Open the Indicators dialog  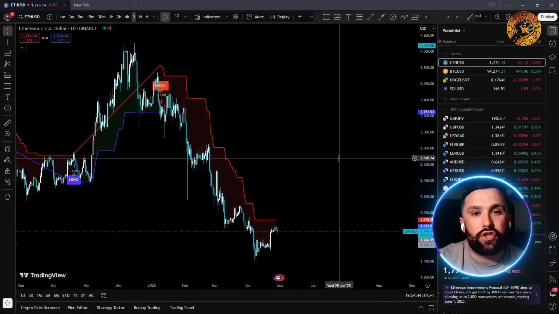point(208,17)
